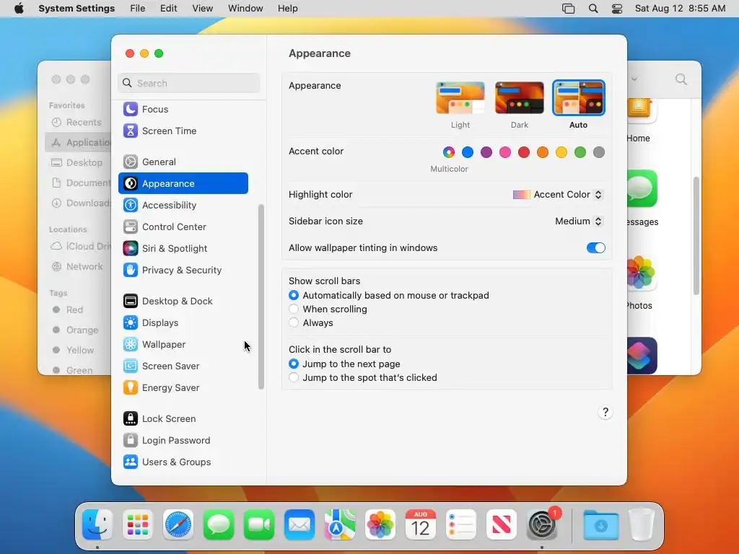
Task: Choose Always show scroll bars
Action: (x=294, y=322)
